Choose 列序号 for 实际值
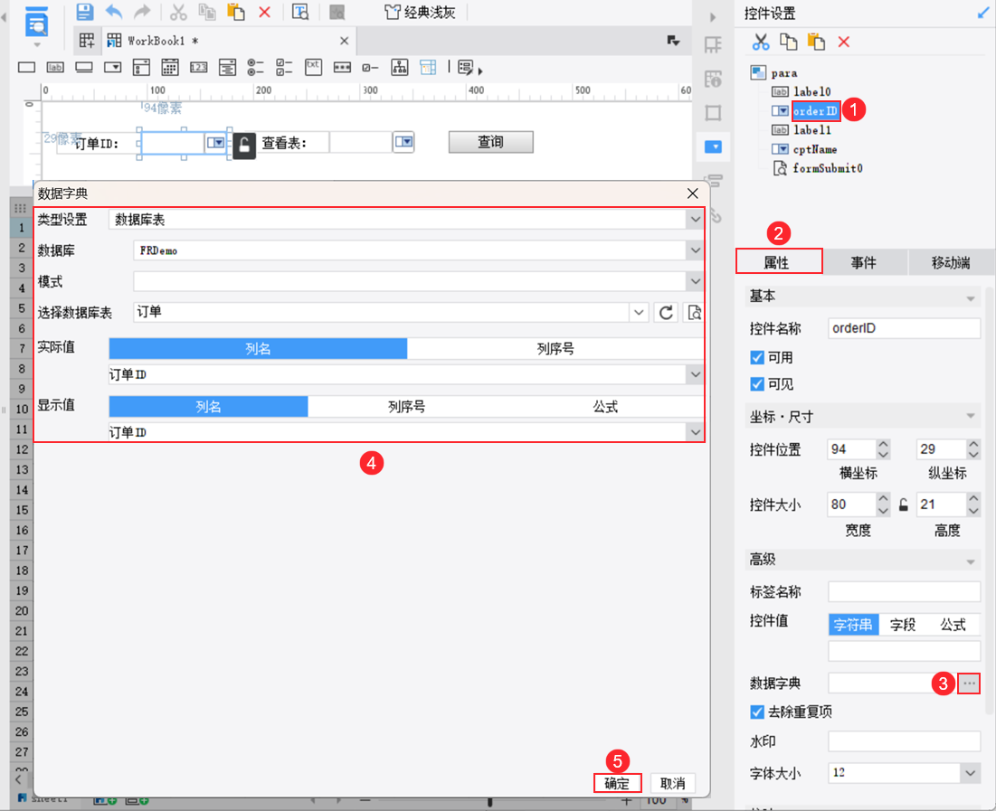Viewport: 996px width, 811px height. [555, 349]
